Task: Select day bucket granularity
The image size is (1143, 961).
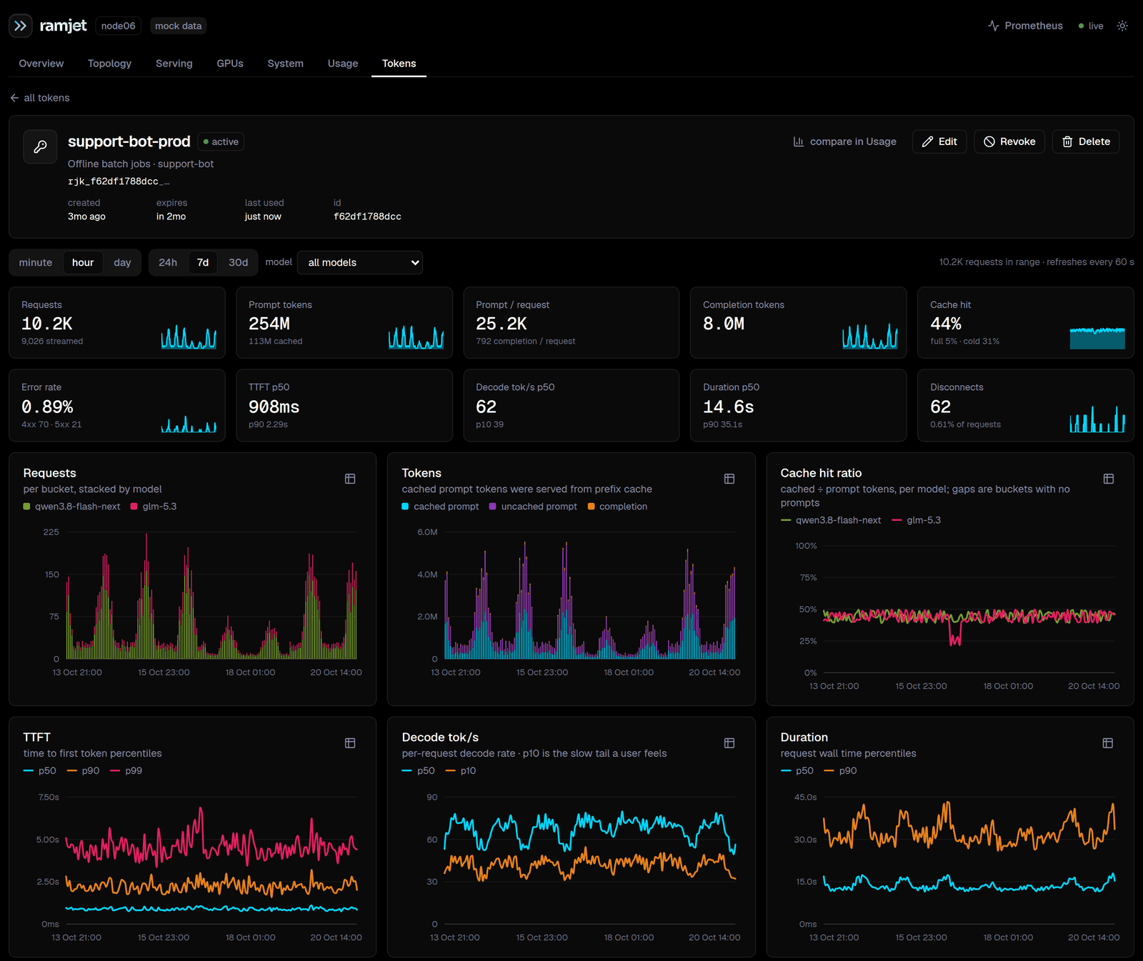Action: (122, 262)
